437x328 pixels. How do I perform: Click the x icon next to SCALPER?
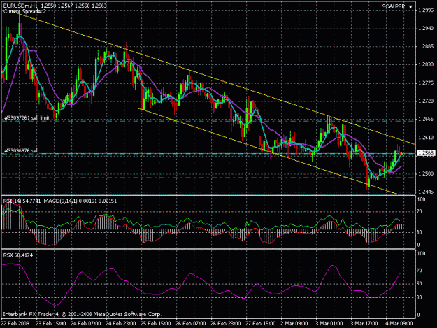(410, 7)
